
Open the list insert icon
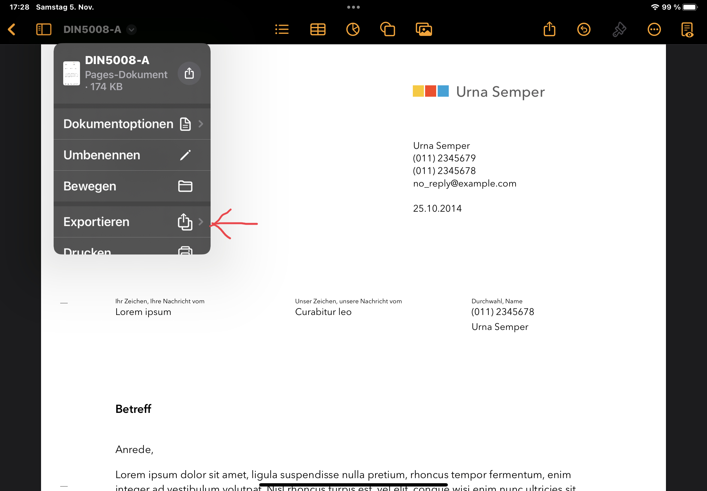point(282,30)
